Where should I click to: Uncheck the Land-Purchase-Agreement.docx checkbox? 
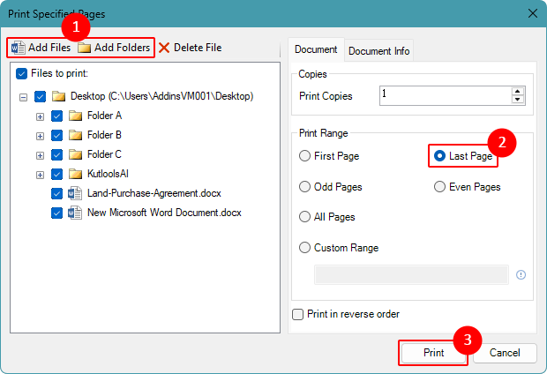click(56, 193)
